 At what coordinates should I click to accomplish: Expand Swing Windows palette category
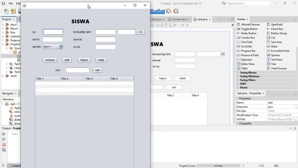pyautogui.click(x=238, y=76)
